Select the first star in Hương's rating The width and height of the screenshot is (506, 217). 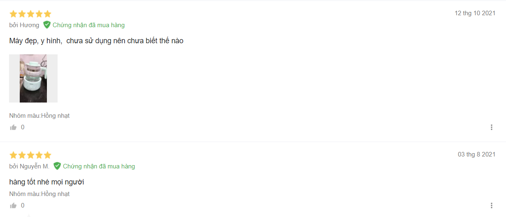(13, 14)
